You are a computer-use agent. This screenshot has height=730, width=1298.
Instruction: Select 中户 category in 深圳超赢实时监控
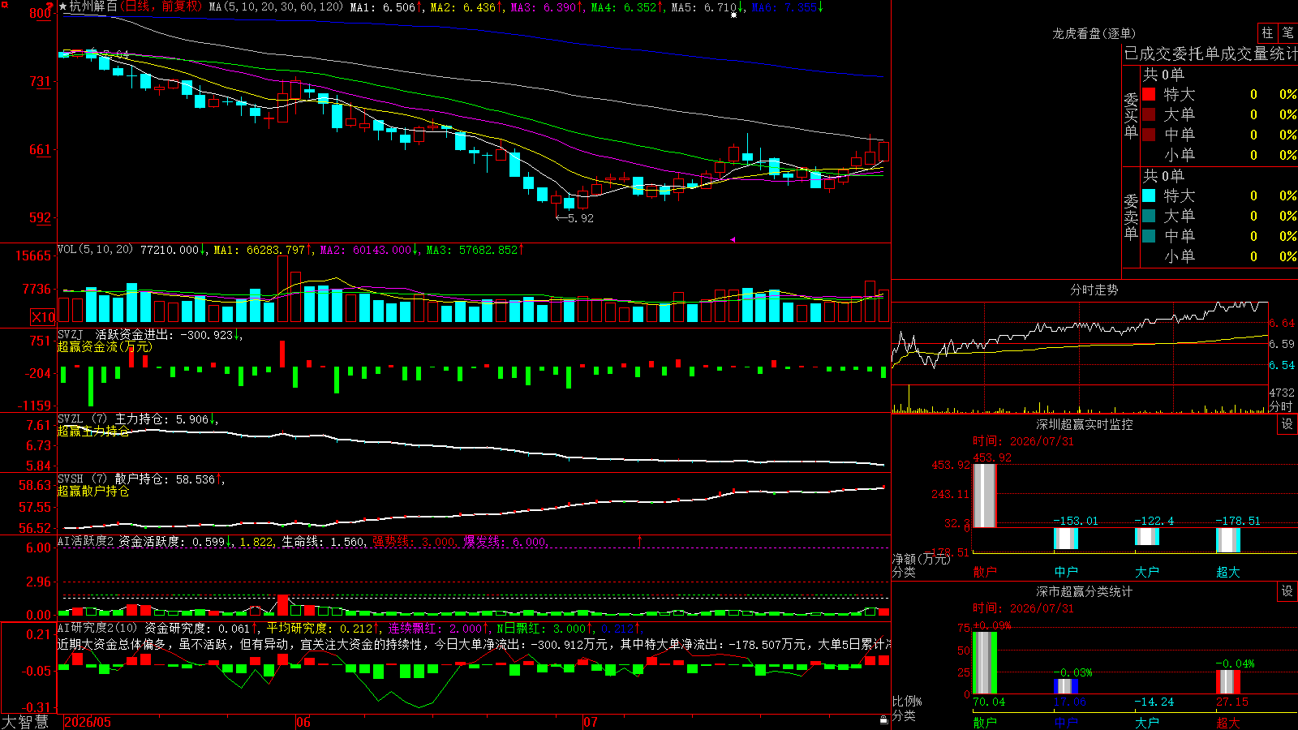pos(1066,572)
